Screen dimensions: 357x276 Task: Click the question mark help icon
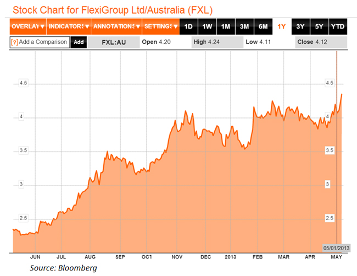click(x=15, y=42)
